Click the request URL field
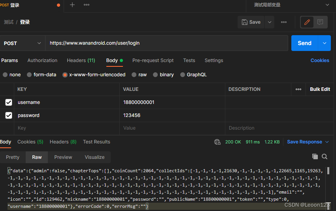Screen dimensions: 336x211 [x=166, y=43]
